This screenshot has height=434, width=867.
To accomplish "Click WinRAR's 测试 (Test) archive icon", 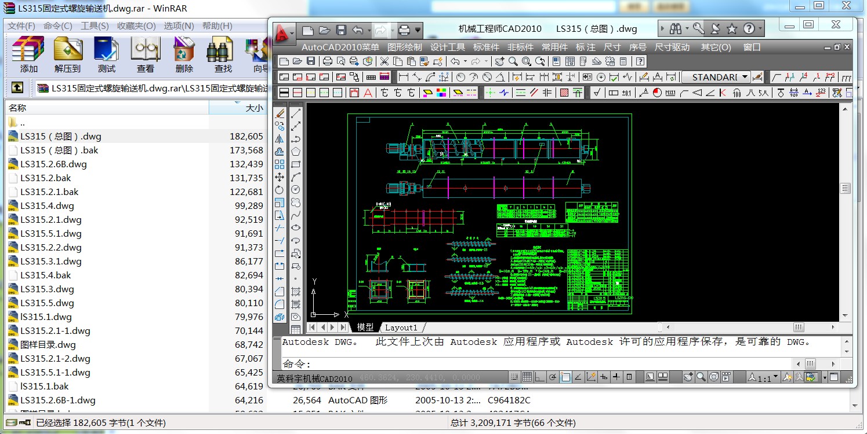I will pyautogui.click(x=107, y=55).
